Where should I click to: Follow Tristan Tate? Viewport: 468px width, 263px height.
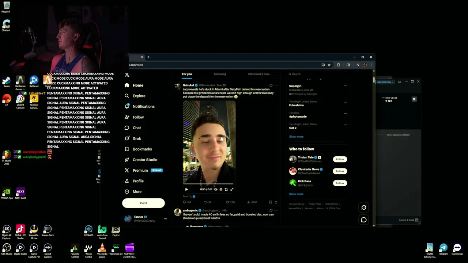pyautogui.click(x=340, y=159)
